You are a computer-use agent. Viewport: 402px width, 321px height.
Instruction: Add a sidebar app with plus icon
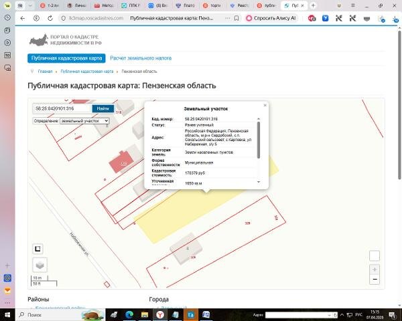(7, 265)
